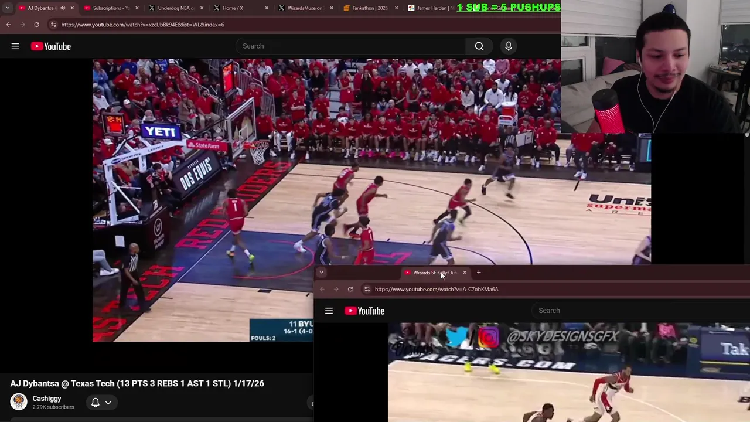Click the front window address bar URL

[437, 289]
